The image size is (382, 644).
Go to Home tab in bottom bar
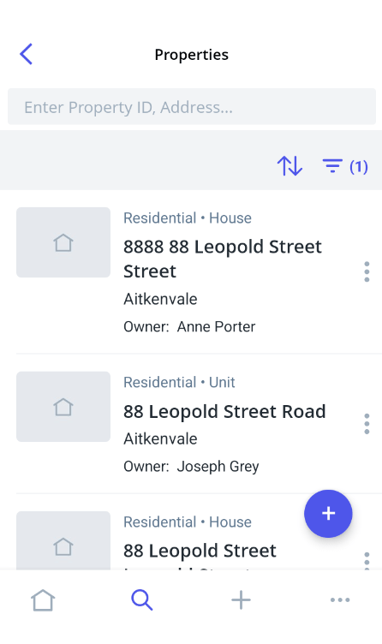click(x=43, y=600)
